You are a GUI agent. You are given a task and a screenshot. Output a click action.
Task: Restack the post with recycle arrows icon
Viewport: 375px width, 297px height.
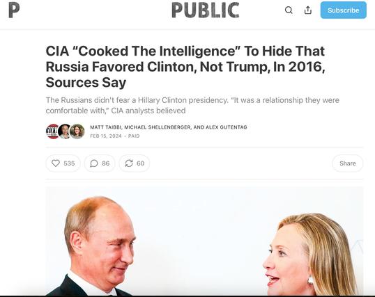[x=129, y=163]
